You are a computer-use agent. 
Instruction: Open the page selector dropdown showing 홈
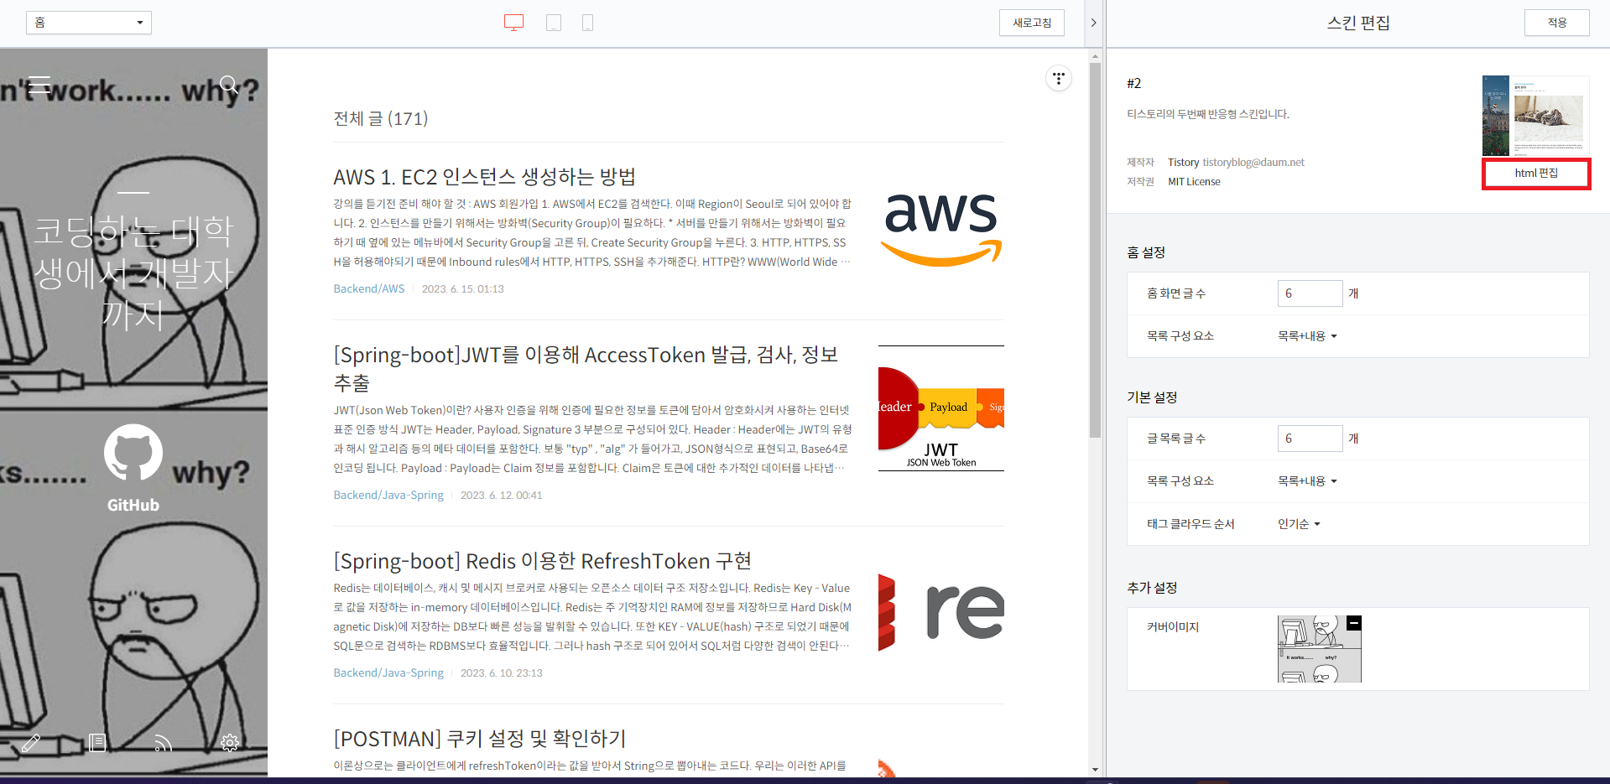tap(89, 23)
